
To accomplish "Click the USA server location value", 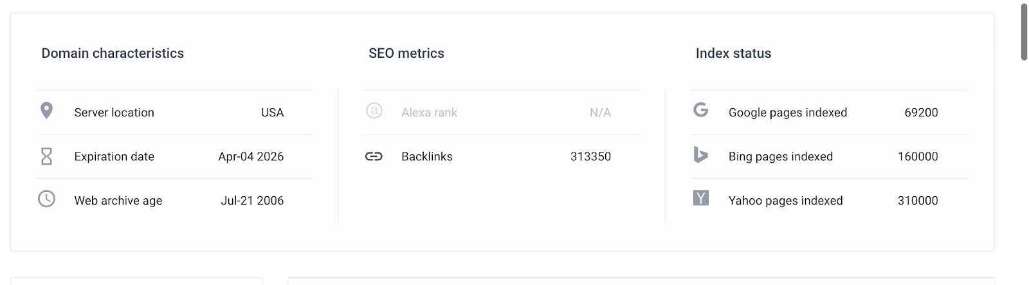I will click(272, 113).
